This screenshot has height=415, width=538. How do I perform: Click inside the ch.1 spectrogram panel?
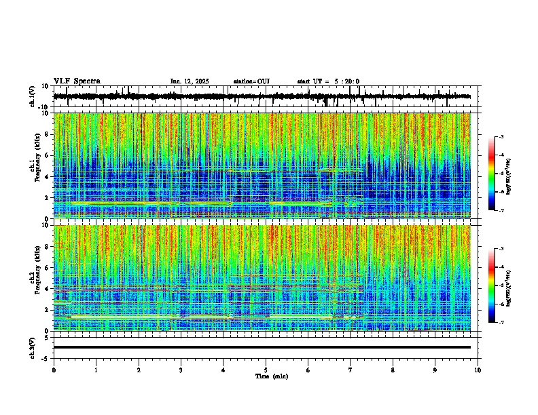click(262, 165)
